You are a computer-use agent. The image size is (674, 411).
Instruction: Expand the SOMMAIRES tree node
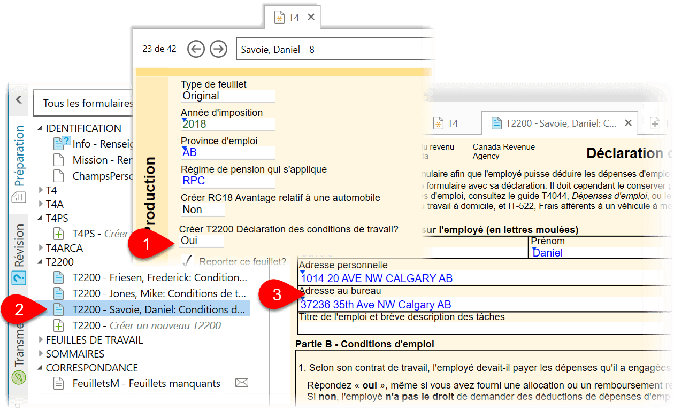click(x=40, y=354)
